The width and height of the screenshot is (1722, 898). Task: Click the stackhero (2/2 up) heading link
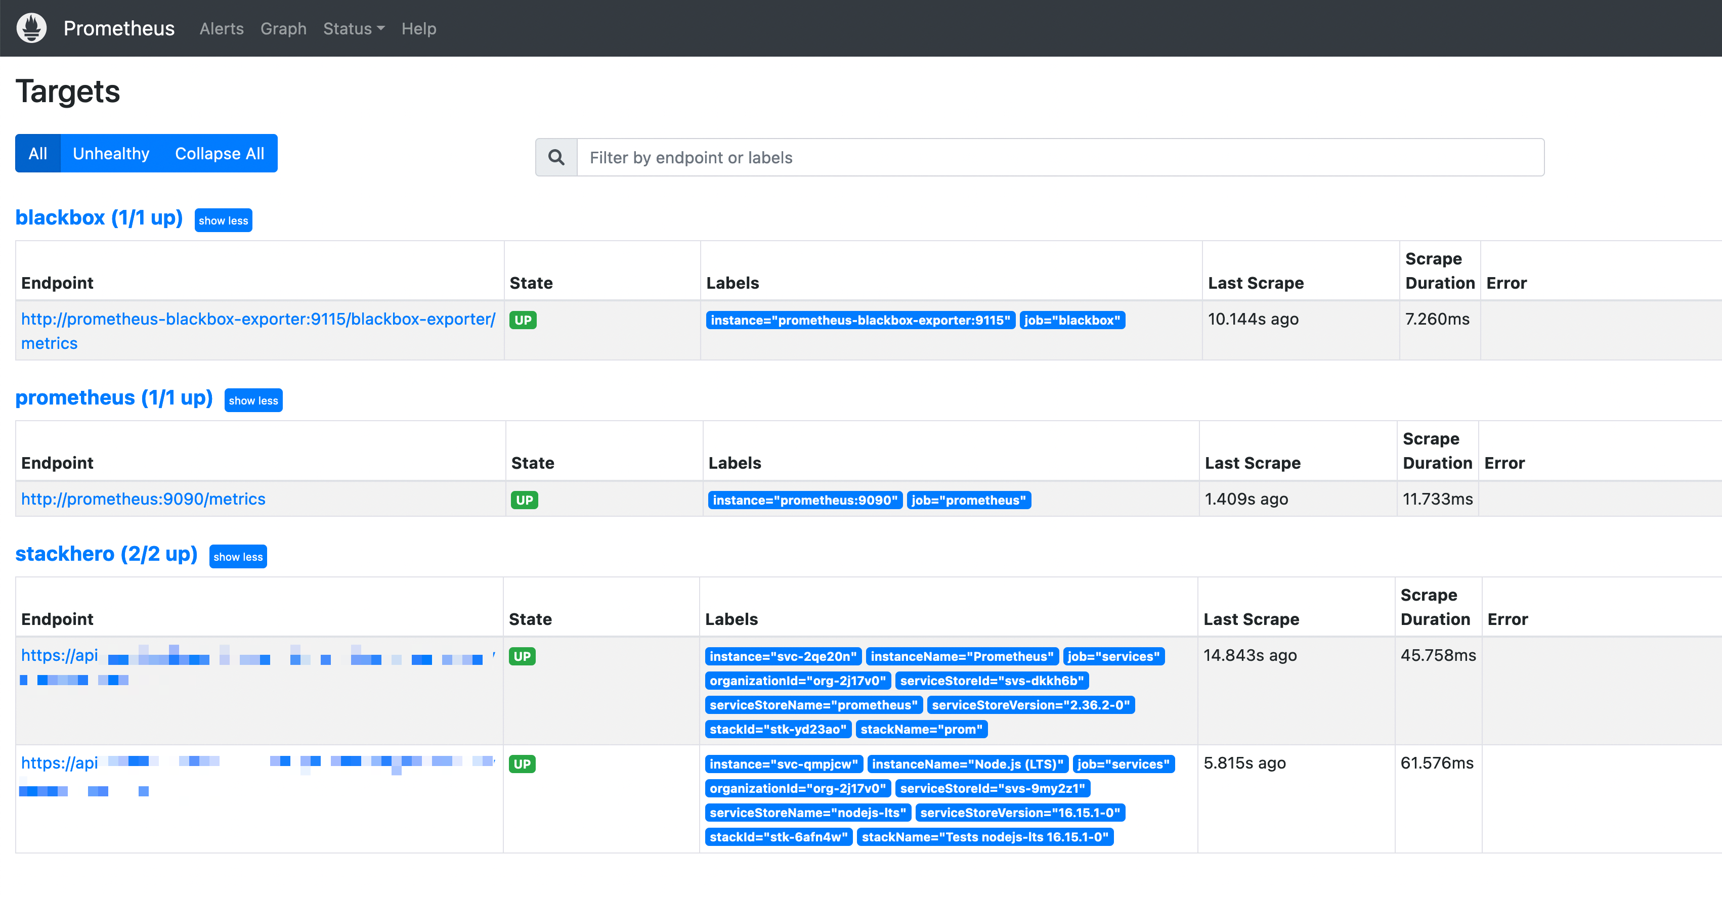pyautogui.click(x=106, y=554)
